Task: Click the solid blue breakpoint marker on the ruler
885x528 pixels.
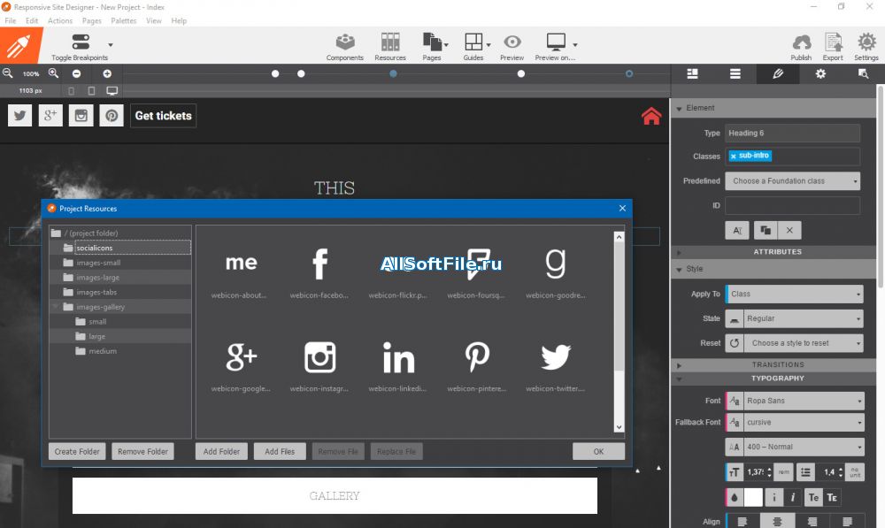Action: pyautogui.click(x=393, y=74)
